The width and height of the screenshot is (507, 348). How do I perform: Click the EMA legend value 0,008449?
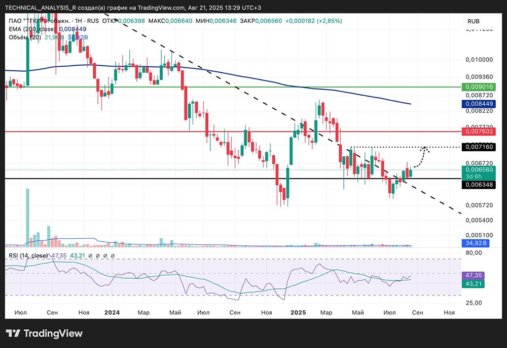pos(73,29)
